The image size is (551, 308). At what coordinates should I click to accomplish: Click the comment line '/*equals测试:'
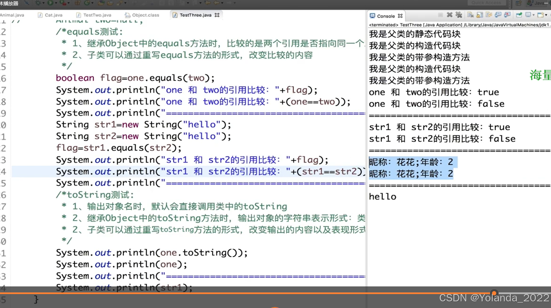pyautogui.click(x=90, y=32)
